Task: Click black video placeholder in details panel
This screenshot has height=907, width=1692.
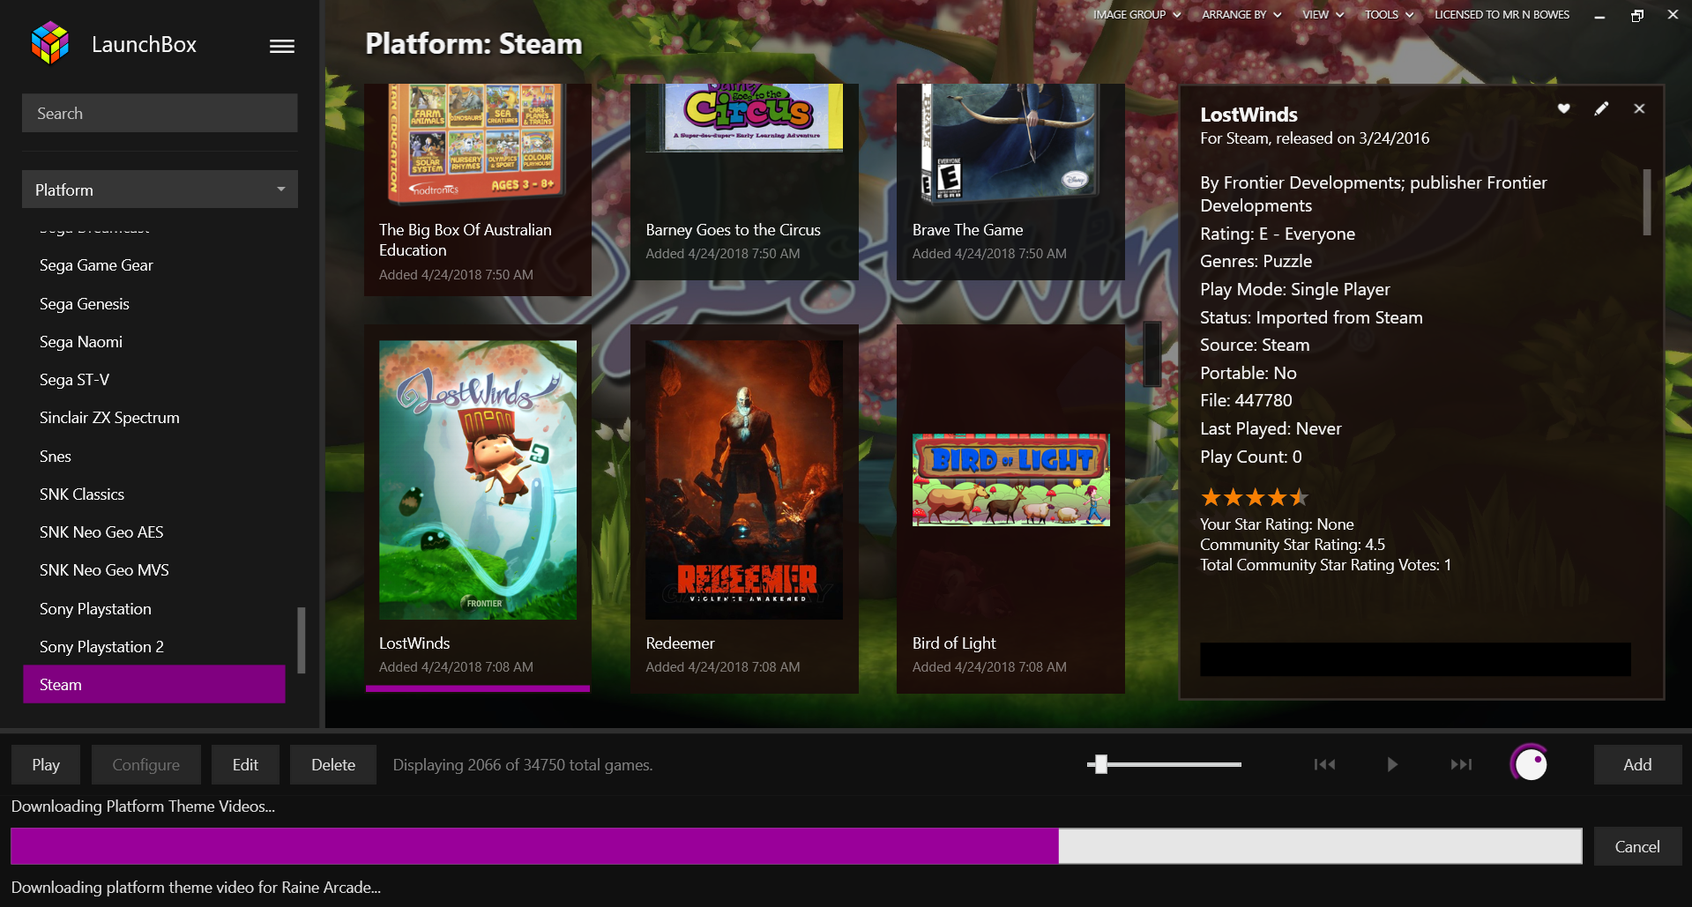Action: click(1415, 659)
